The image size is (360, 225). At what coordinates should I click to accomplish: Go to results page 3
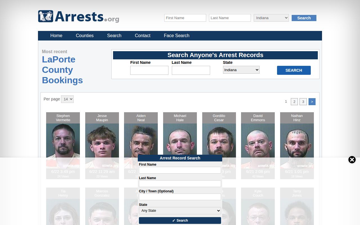coord(303,102)
